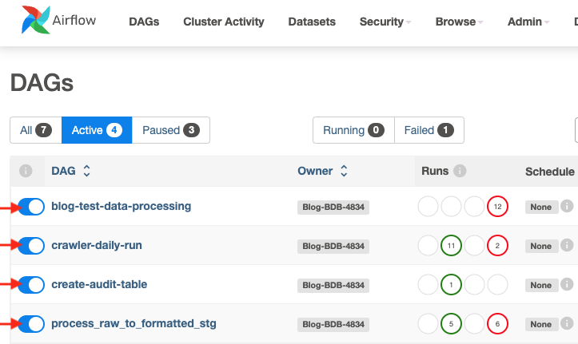Viewport: 578px width, 344px height.
Task: Click red failed runs circle showing 12
Action: (x=497, y=207)
